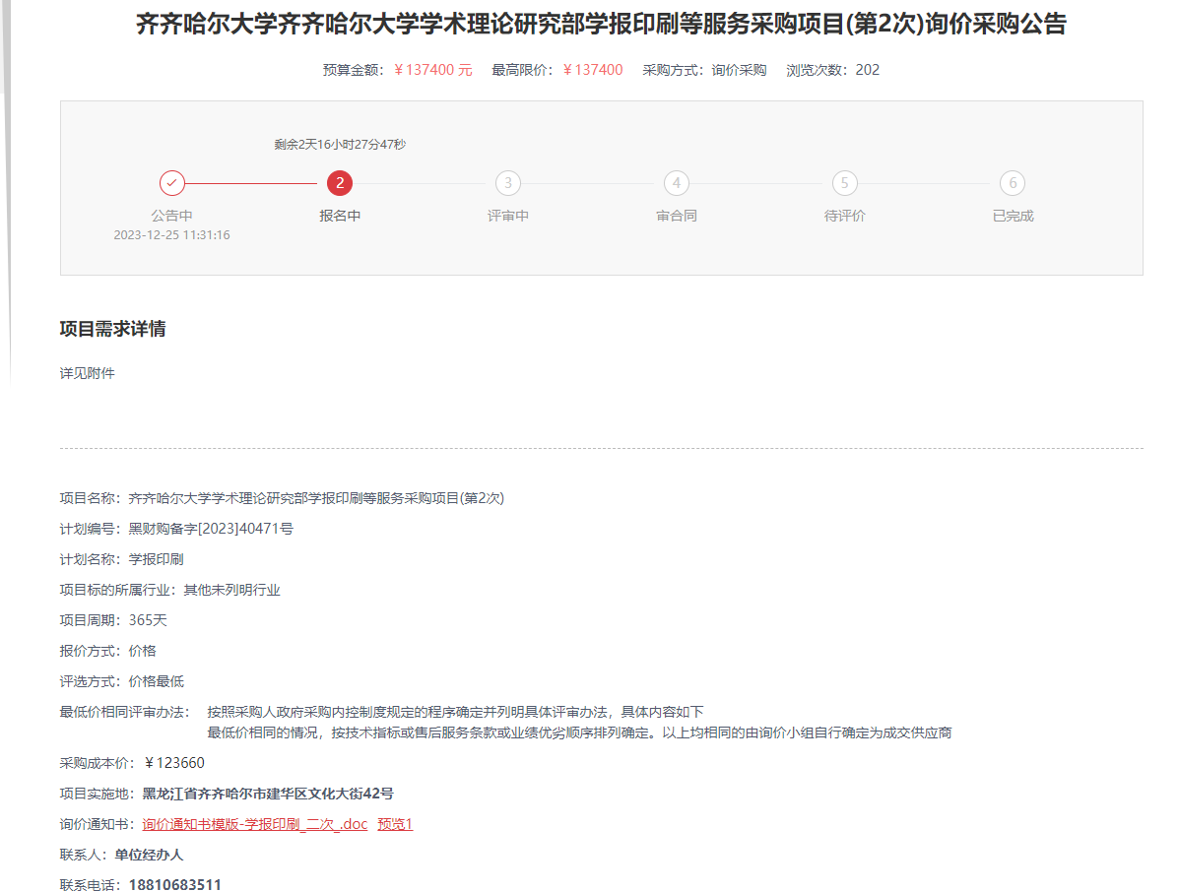Click the 报名中 step label
Image resolution: width=1178 pixels, height=891 pixels.
pyautogui.click(x=340, y=216)
